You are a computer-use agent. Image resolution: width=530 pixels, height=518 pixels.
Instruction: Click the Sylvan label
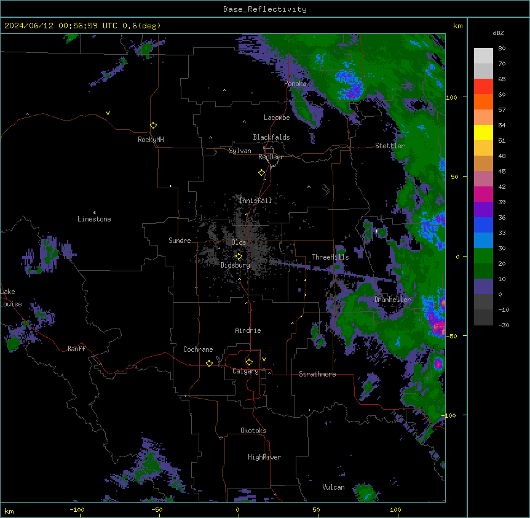click(x=240, y=151)
